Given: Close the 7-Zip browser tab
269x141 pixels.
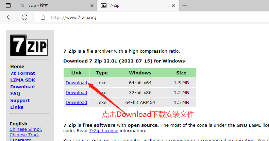Looking at the screenshot, I should pyautogui.click(x=173, y=5).
